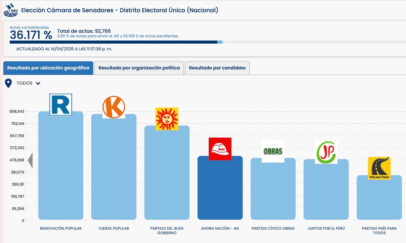
Task: Select Resultado por ubicación geográfica tab
Action: pyautogui.click(x=48, y=68)
